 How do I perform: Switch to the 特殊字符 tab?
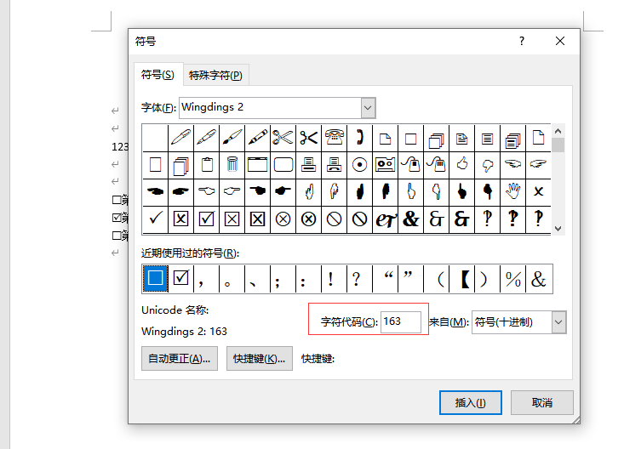coord(215,76)
